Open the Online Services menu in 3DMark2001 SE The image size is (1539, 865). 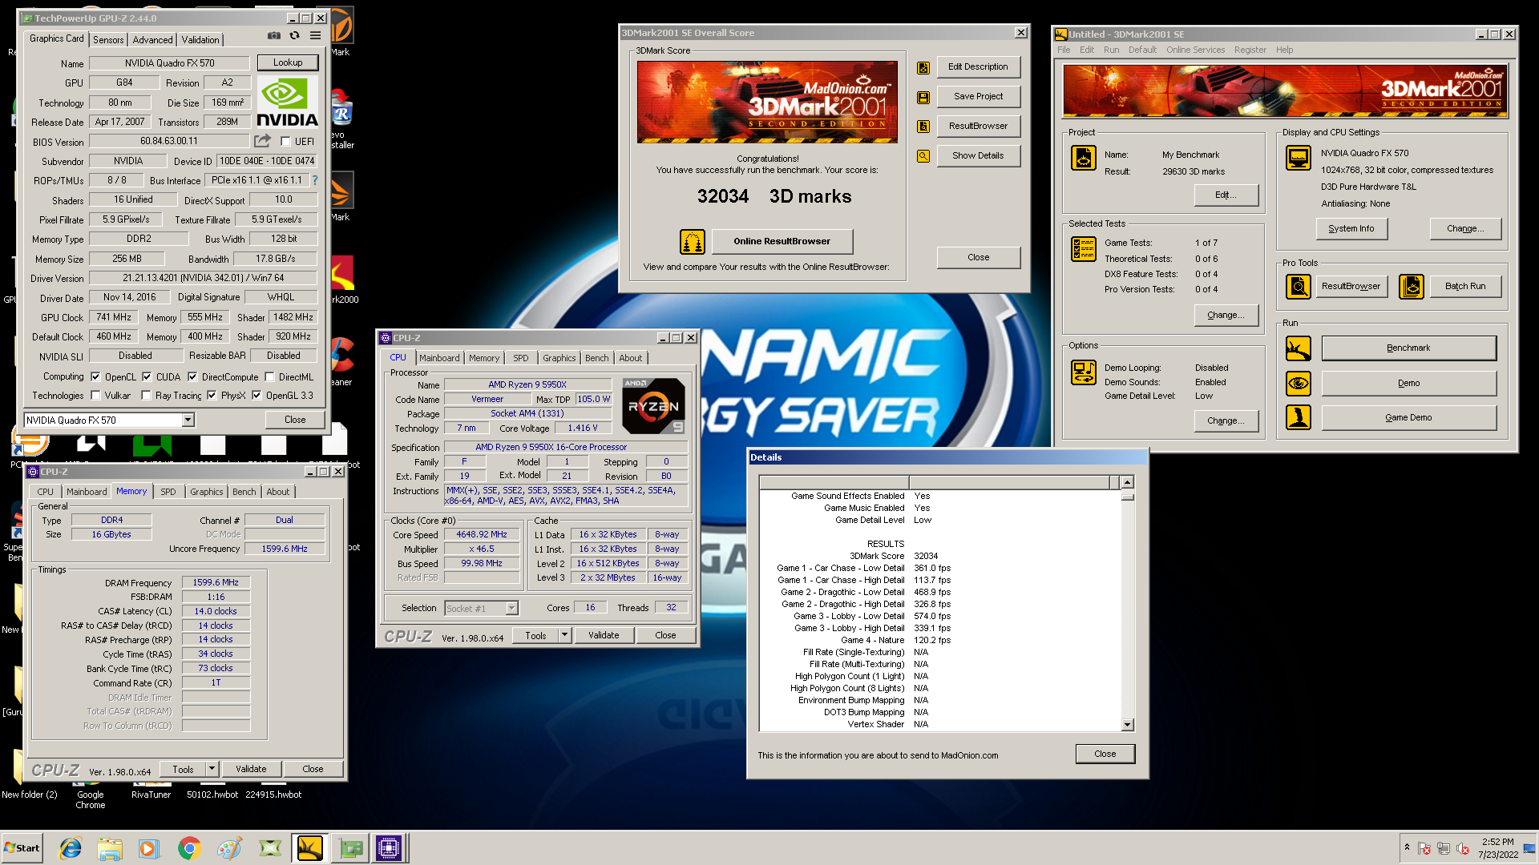point(1195,50)
